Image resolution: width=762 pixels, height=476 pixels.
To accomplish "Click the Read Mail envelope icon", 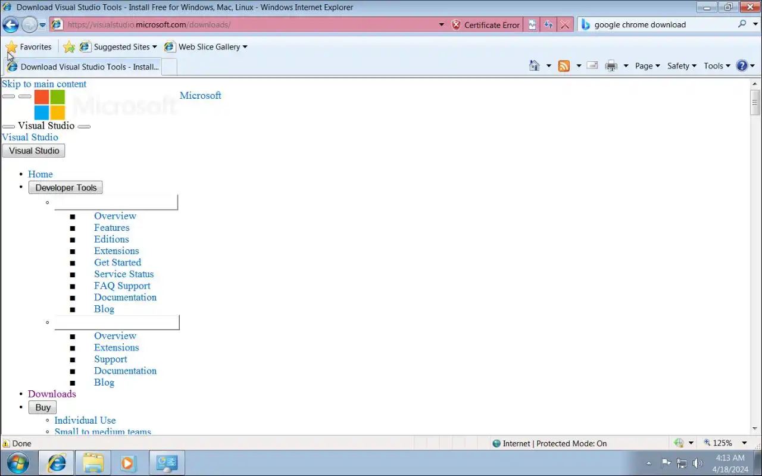I will (592, 65).
